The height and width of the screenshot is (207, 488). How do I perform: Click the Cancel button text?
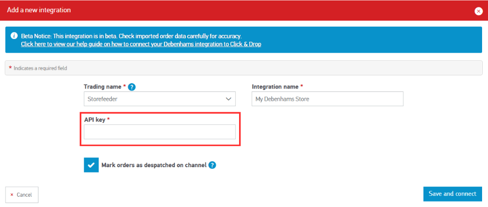[x=24, y=195]
